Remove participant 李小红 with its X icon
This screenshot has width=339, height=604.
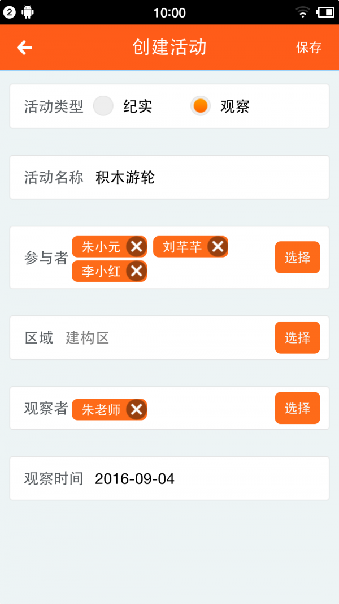(136, 271)
